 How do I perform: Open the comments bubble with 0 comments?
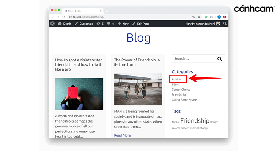click(x=110, y=24)
